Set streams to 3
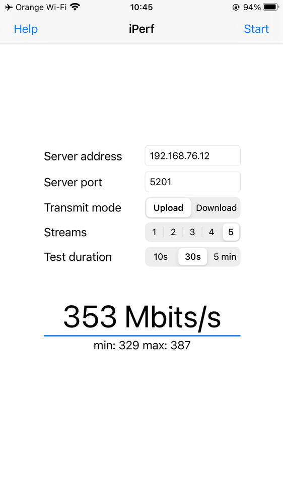This screenshot has height=504, width=283. coord(192,232)
